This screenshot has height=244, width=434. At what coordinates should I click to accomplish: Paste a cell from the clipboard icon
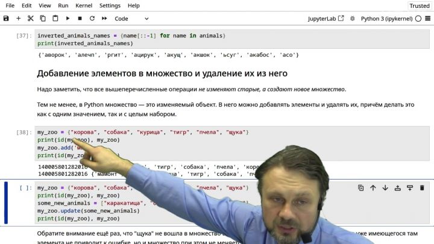click(55, 18)
